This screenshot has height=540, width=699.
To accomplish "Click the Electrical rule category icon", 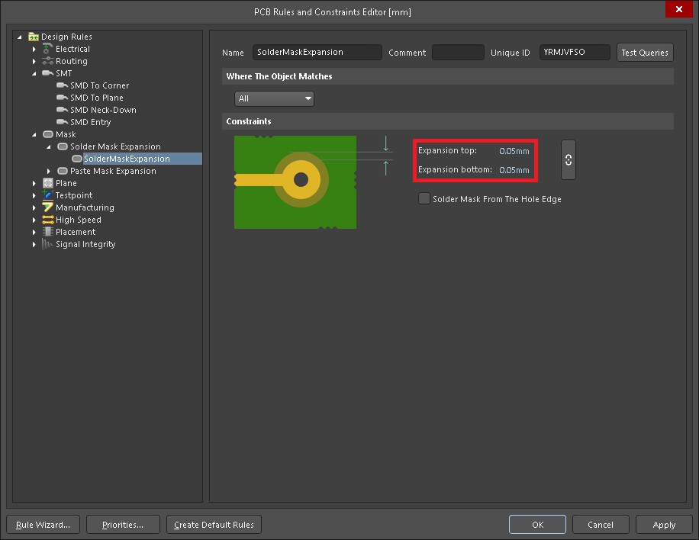I will click(47, 49).
